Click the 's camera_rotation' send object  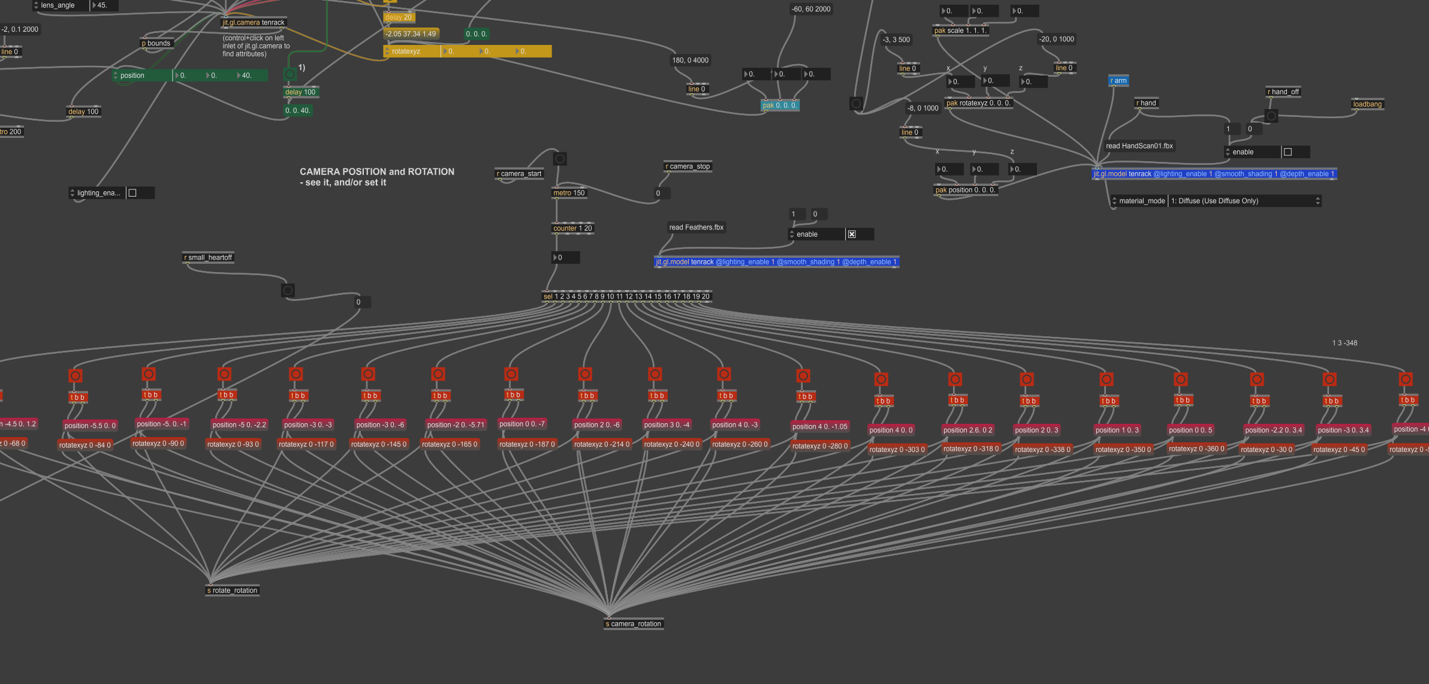coord(633,624)
